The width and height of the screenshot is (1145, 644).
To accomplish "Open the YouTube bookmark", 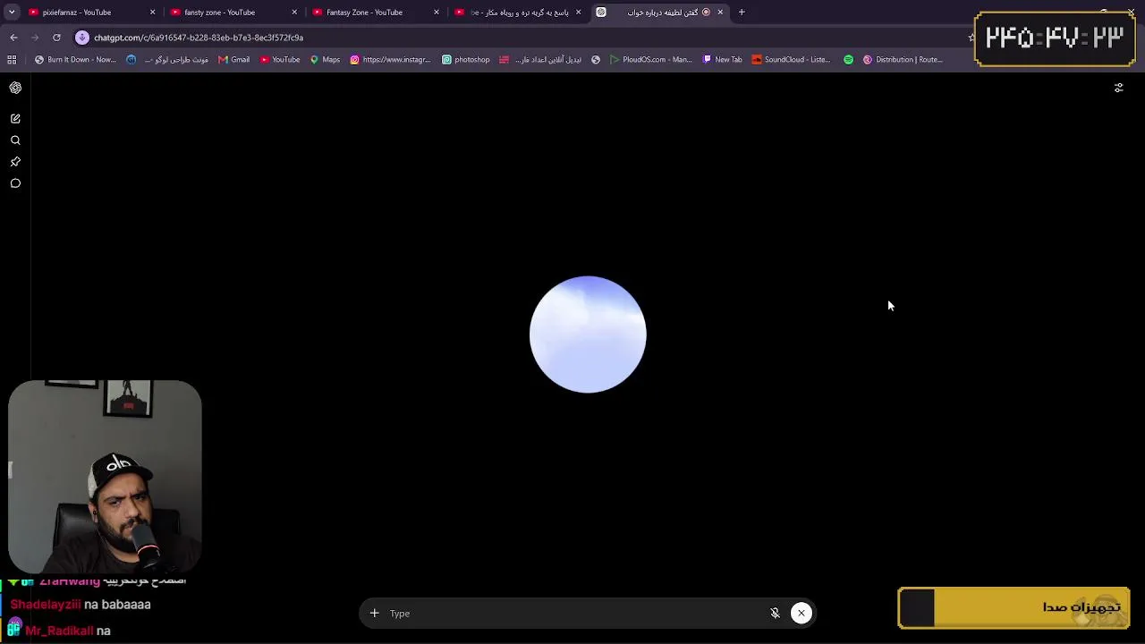I will pyautogui.click(x=280, y=60).
